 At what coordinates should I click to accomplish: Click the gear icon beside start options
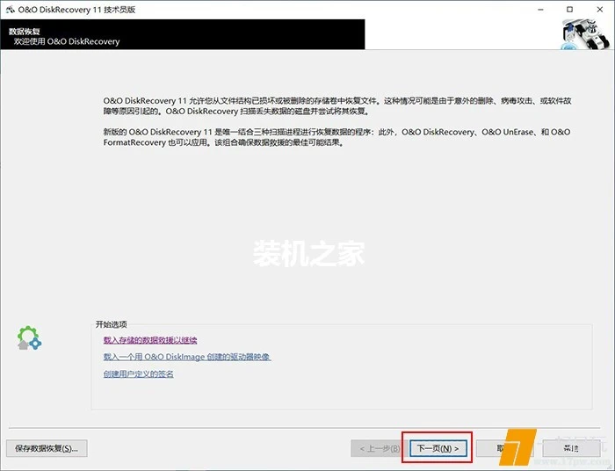(29, 337)
